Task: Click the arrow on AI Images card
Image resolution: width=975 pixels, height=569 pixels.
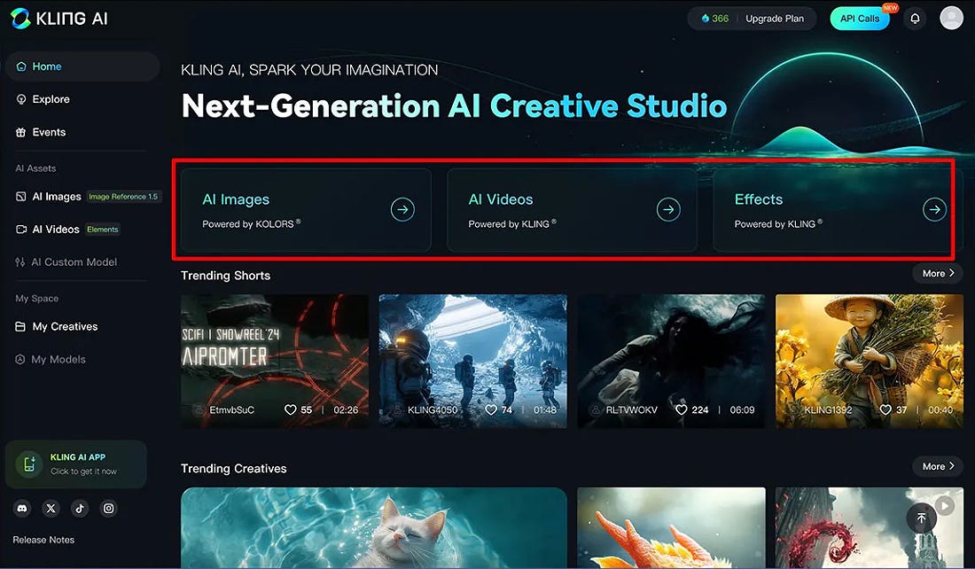Action: (402, 209)
